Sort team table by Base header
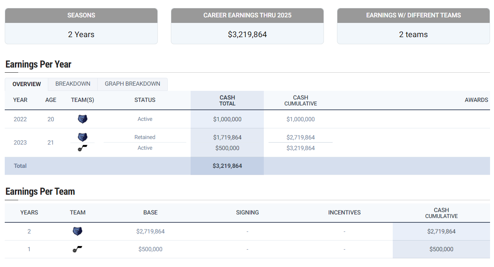494x267 pixels. (x=150, y=212)
